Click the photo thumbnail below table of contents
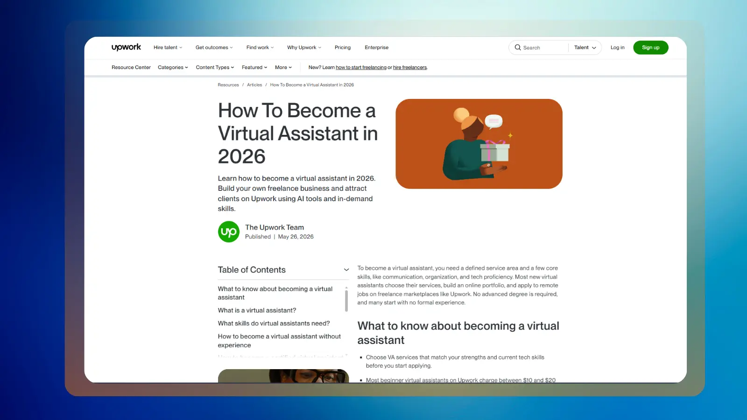This screenshot has height=420, width=747. pyautogui.click(x=283, y=376)
